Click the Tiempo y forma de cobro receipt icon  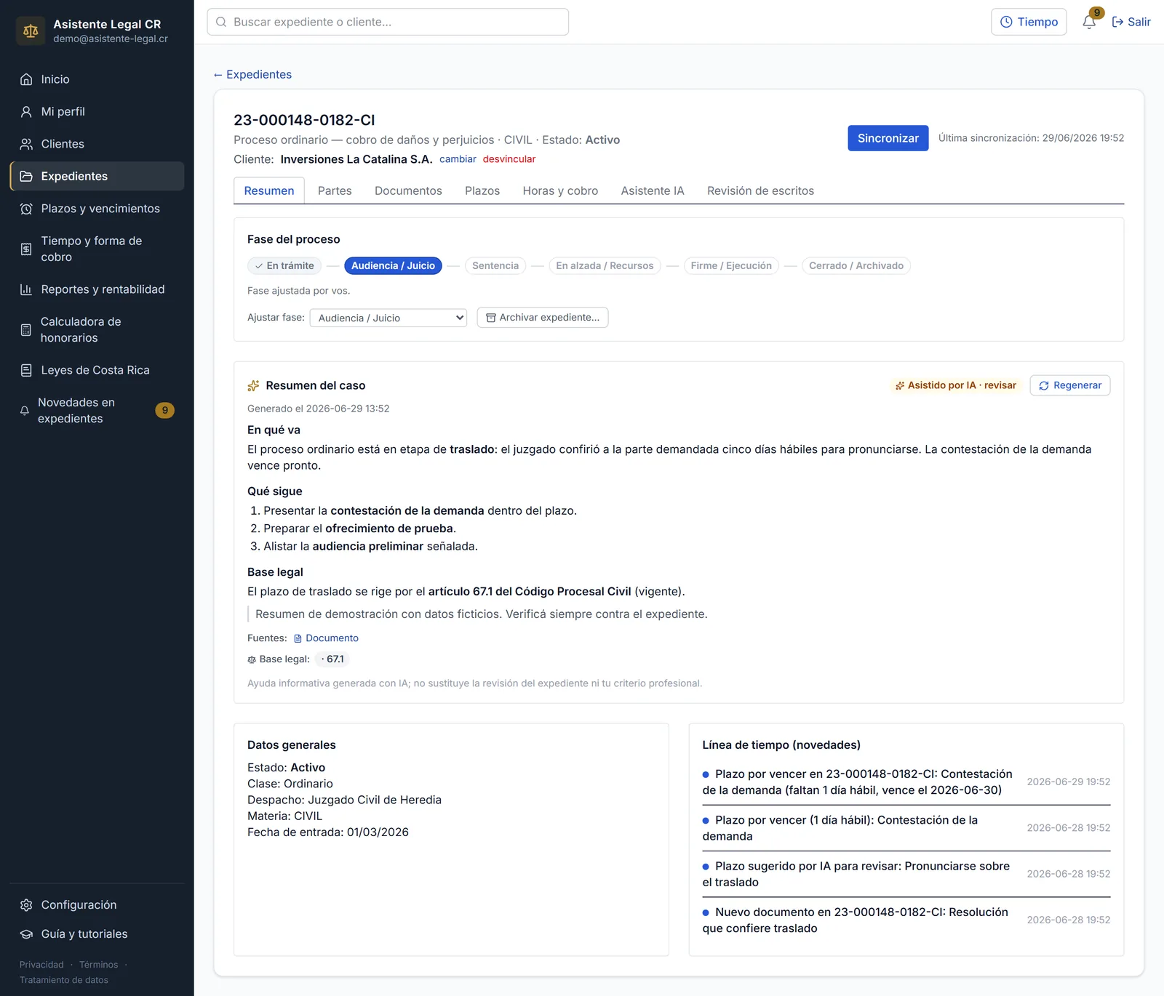tap(26, 249)
